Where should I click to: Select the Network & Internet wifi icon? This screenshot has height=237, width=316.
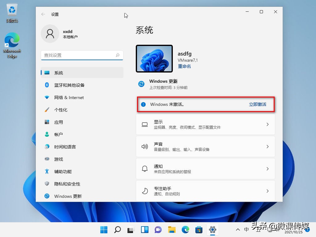click(x=47, y=97)
